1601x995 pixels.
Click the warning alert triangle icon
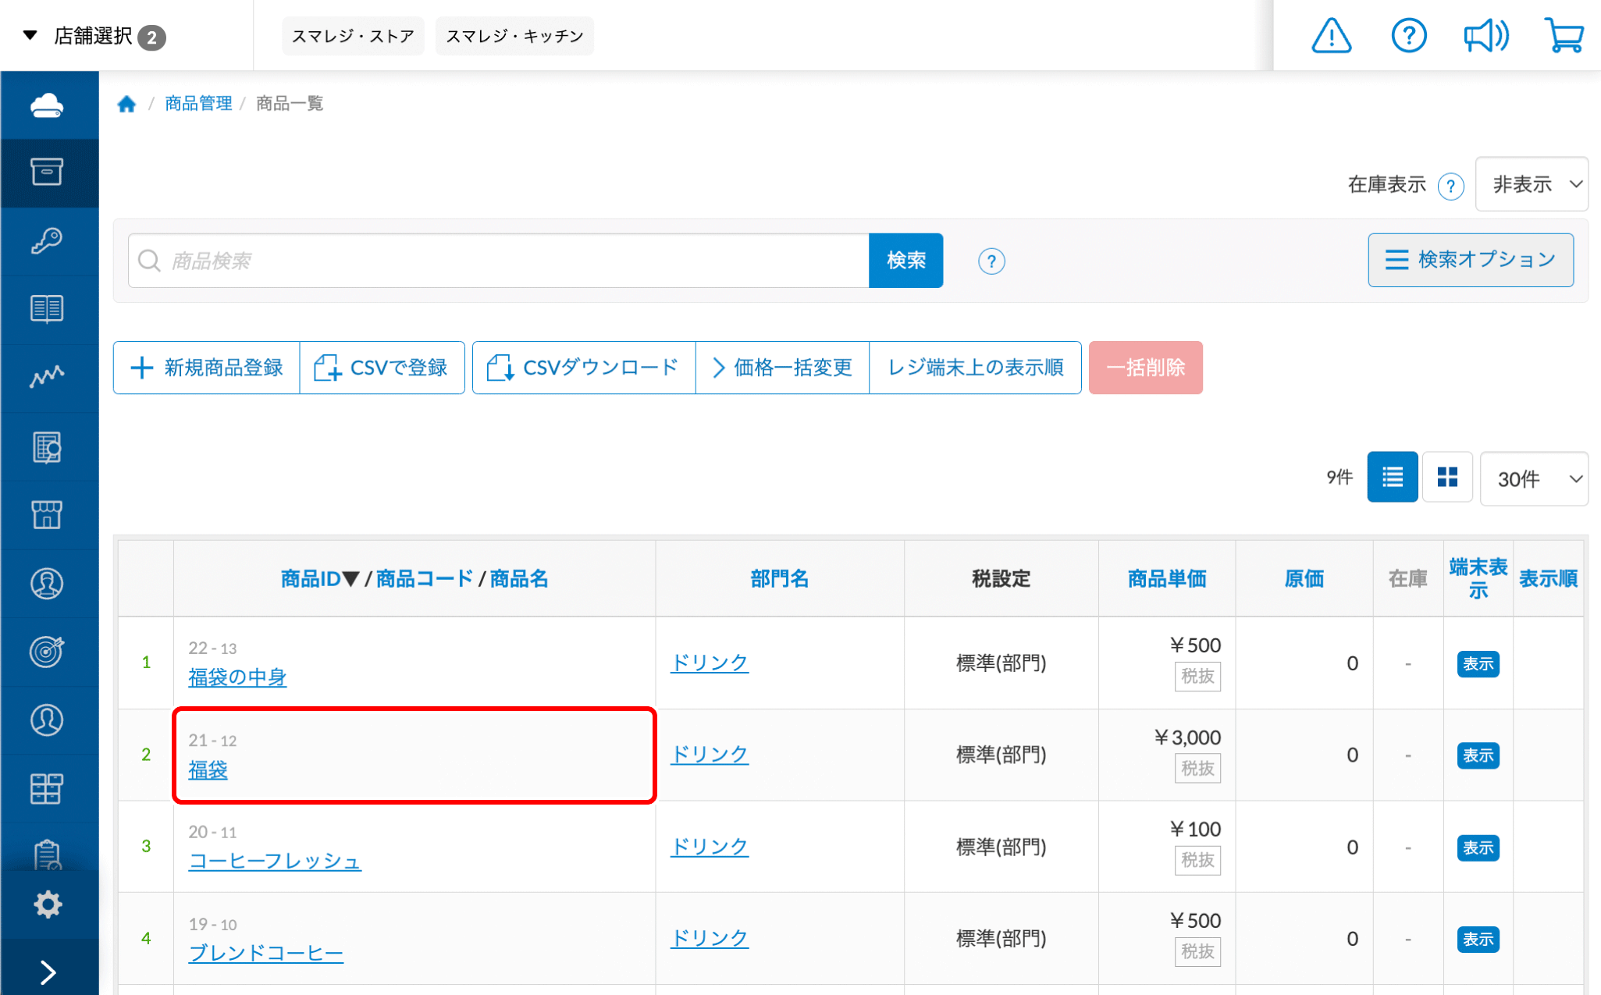pyautogui.click(x=1331, y=36)
